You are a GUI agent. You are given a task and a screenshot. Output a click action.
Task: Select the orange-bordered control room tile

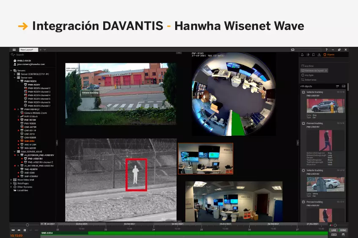click(206, 159)
